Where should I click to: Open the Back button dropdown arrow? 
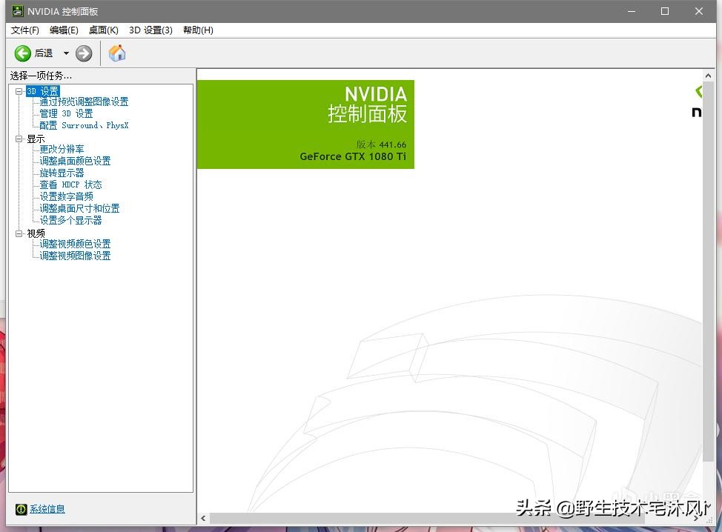click(66, 53)
